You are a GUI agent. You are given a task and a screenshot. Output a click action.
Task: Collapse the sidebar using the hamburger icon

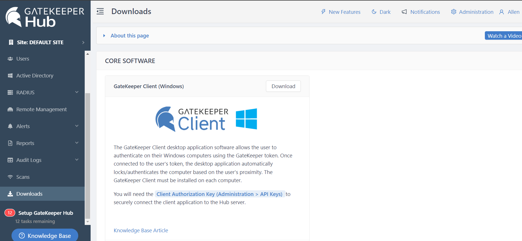click(x=100, y=12)
